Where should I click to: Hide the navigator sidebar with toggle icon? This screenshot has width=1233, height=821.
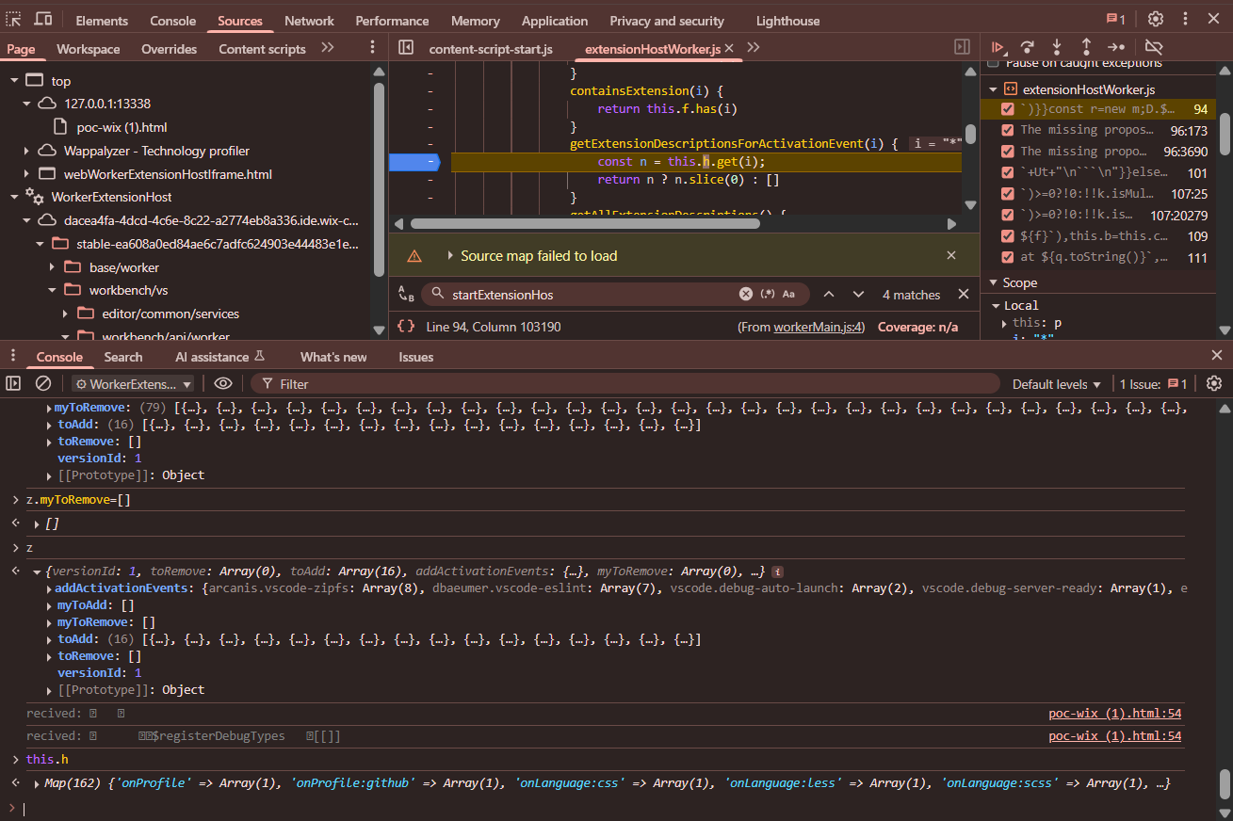pos(406,48)
